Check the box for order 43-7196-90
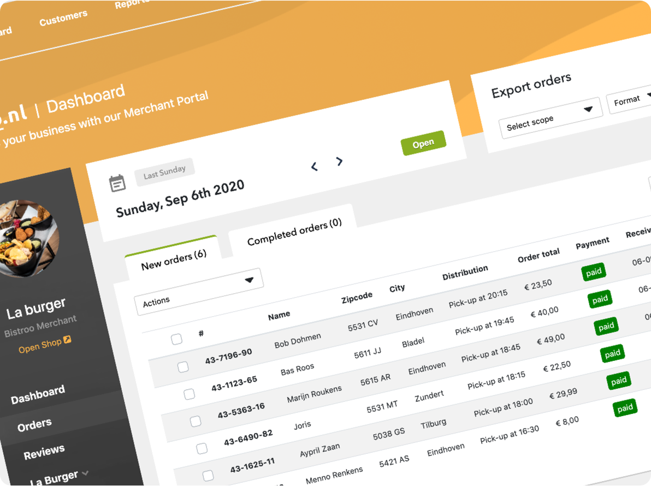Screen dimensions: 651x486 click(182, 367)
